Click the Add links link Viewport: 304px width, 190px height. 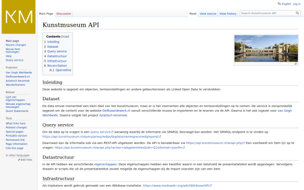click(26, 160)
